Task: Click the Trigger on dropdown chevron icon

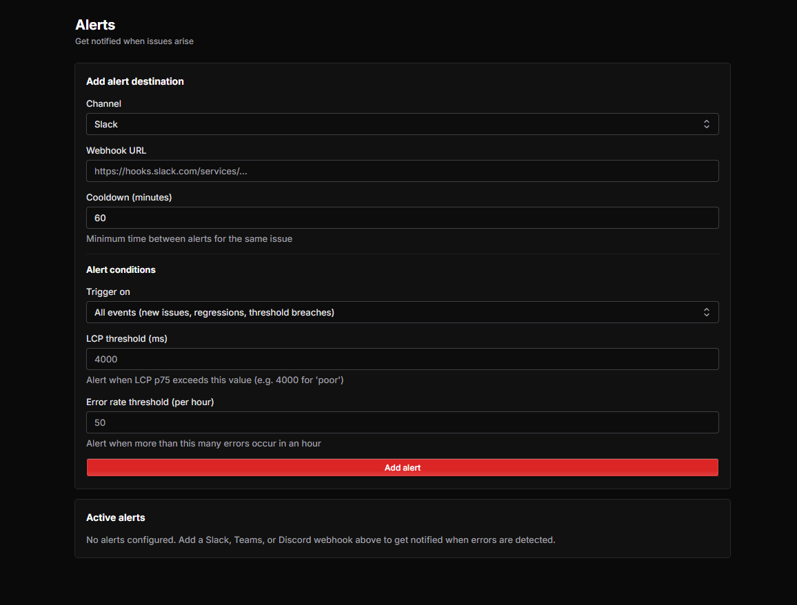Action: click(706, 312)
